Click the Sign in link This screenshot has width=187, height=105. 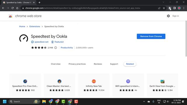coord(176,16)
